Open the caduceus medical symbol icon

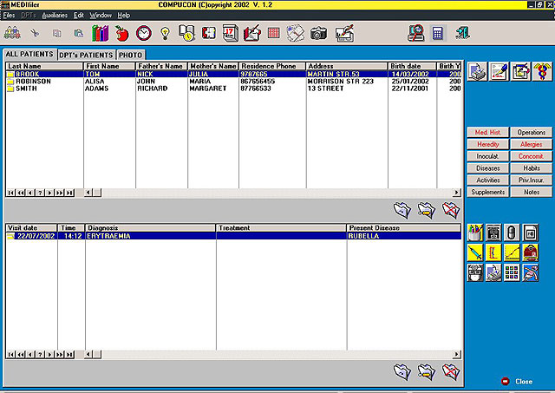[x=542, y=71]
